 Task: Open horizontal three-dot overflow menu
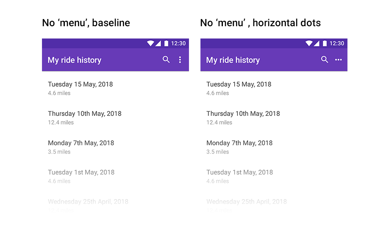pyautogui.click(x=339, y=60)
